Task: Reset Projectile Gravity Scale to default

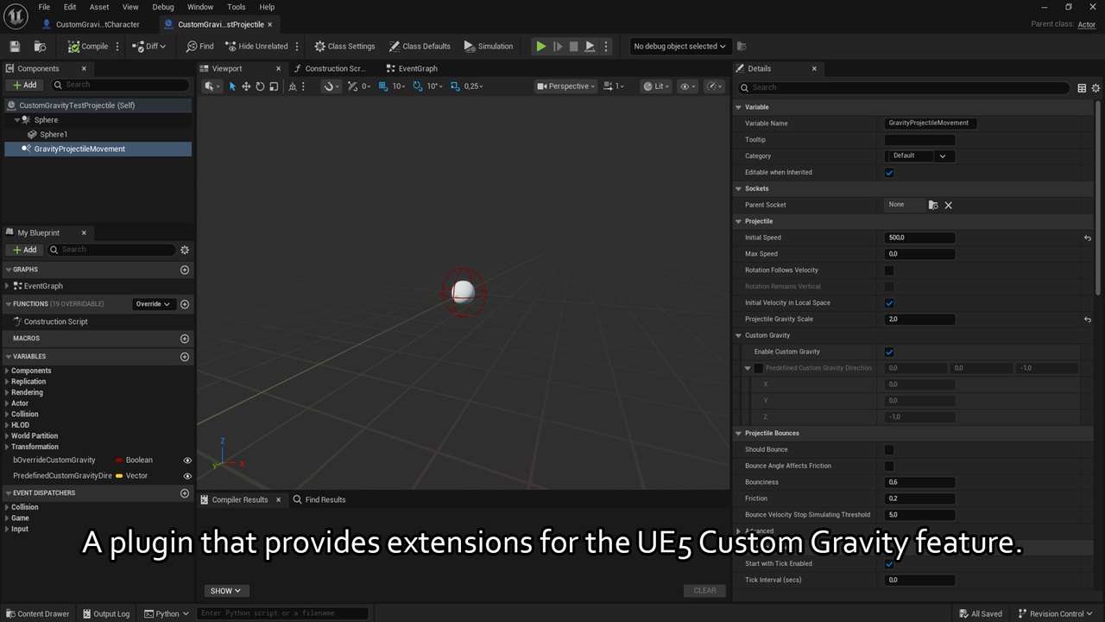Action: coord(1088,320)
